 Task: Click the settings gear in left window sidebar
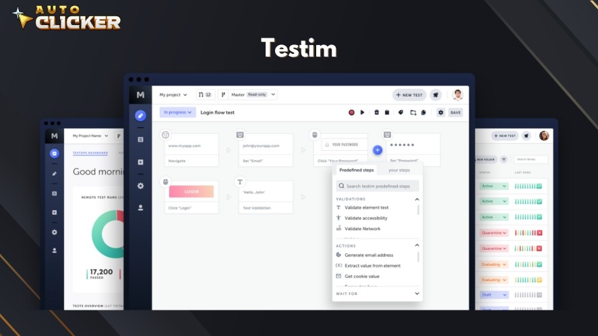55,232
